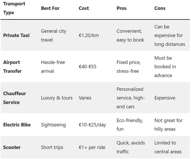
Task: Click the Pros column header
Action: coord(122,8)
